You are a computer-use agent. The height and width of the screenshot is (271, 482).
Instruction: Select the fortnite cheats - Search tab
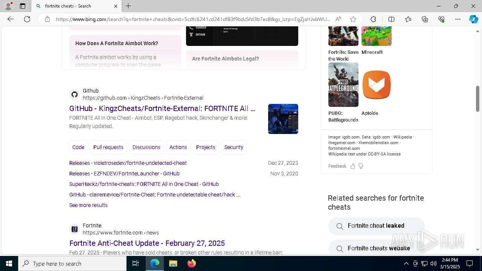pyautogui.click(x=76, y=6)
